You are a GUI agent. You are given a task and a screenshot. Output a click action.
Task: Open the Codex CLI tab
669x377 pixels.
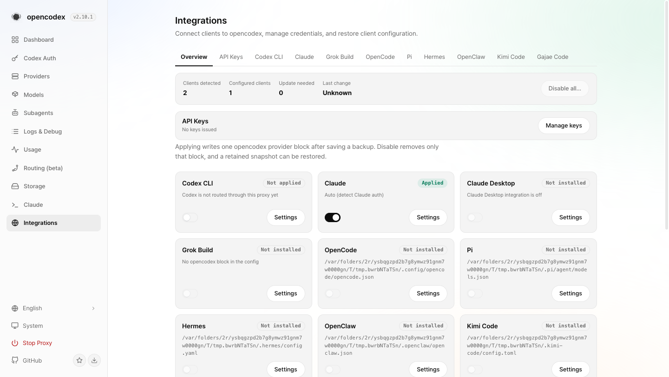tap(269, 57)
